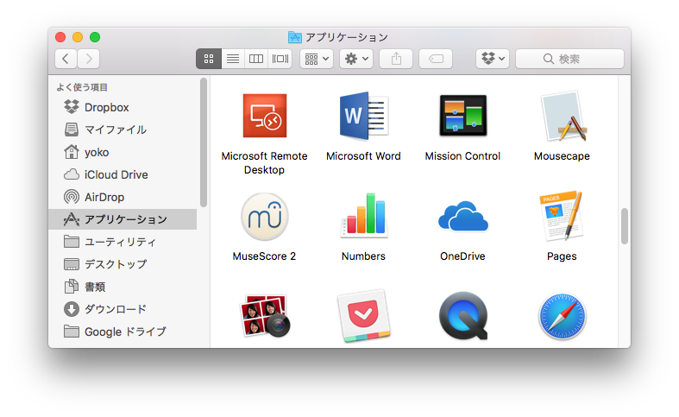Open the OneDrive cloud app icon
Screen dimensions: 679x417
tap(462, 216)
